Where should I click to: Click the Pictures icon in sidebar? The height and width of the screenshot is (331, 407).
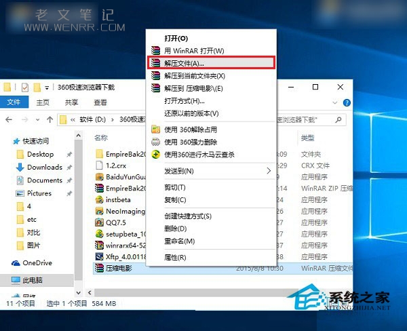click(20, 193)
